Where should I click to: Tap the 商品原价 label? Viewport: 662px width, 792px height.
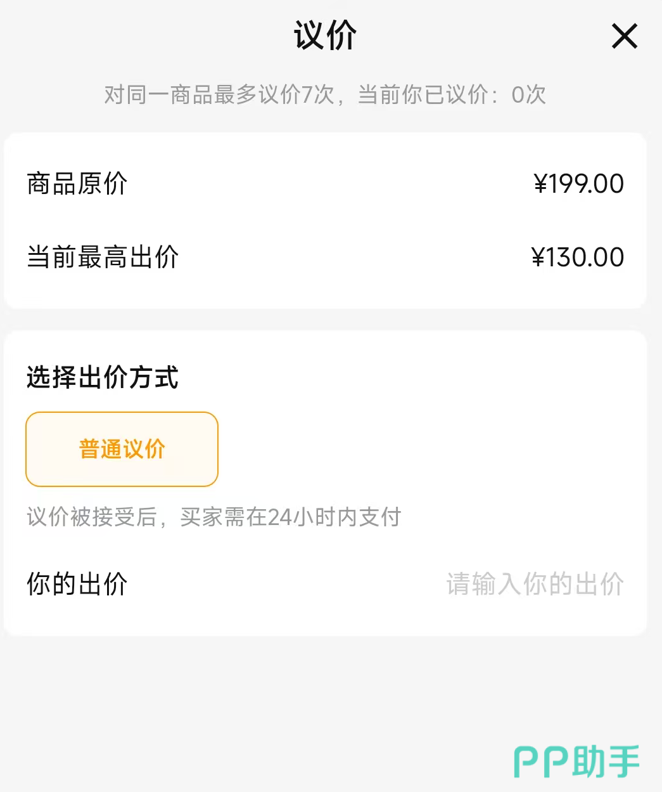tap(77, 184)
